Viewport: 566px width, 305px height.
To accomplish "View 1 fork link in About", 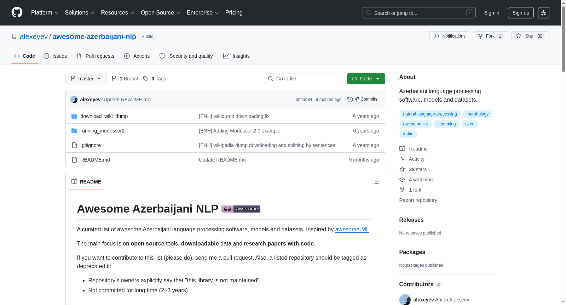I will tap(410, 190).
